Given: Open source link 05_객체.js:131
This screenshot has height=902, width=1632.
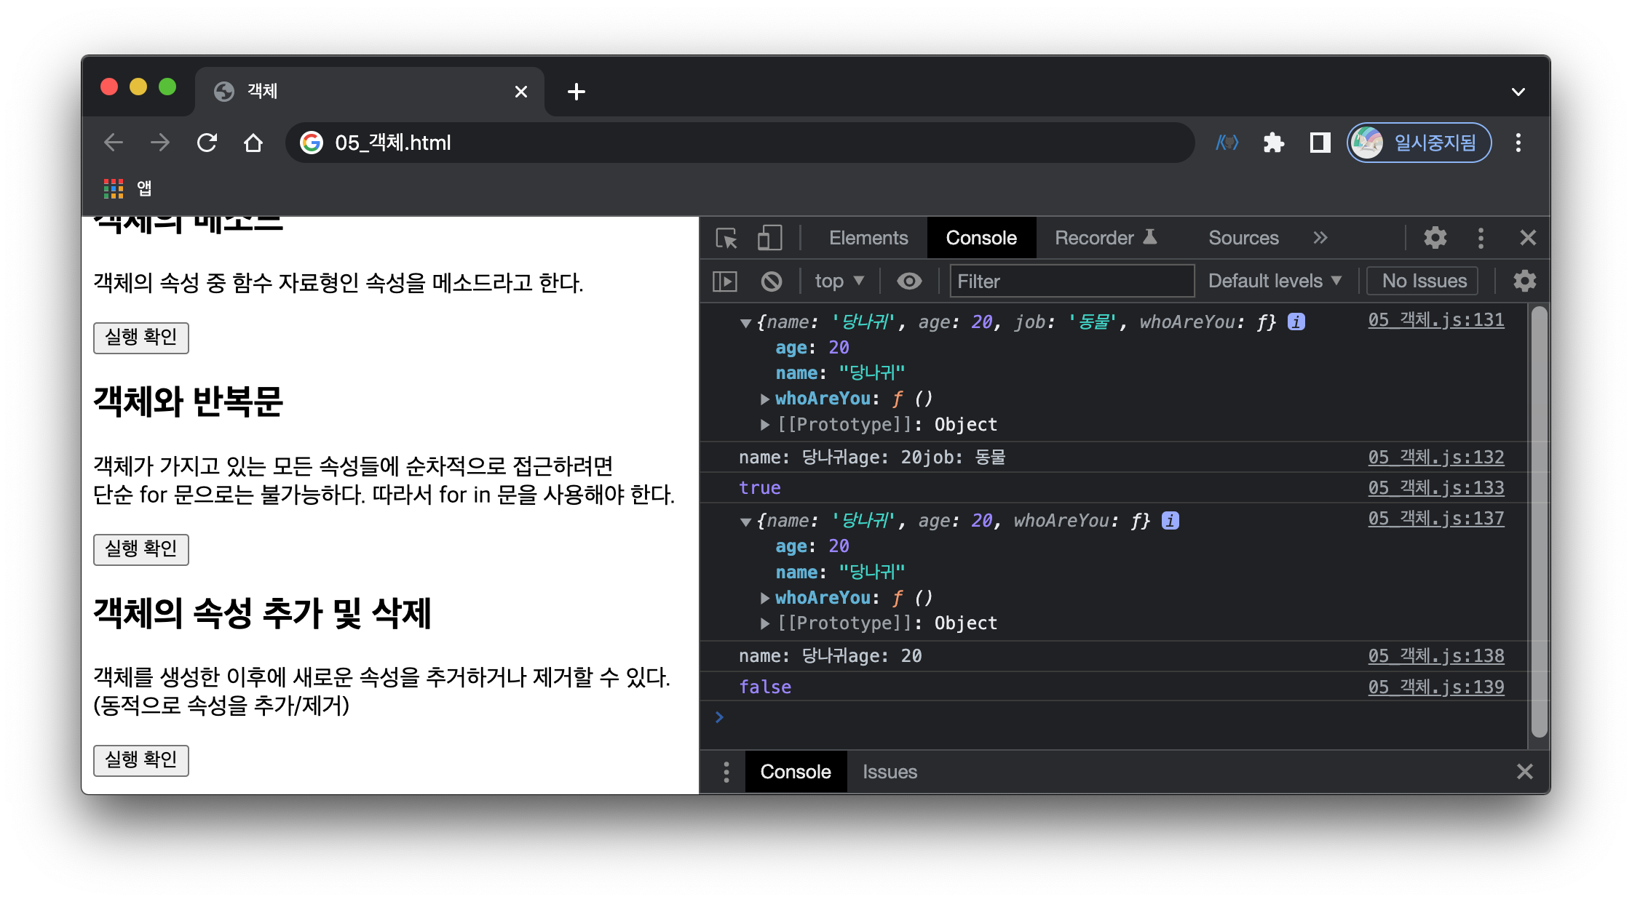Looking at the screenshot, I should 1435,320.
